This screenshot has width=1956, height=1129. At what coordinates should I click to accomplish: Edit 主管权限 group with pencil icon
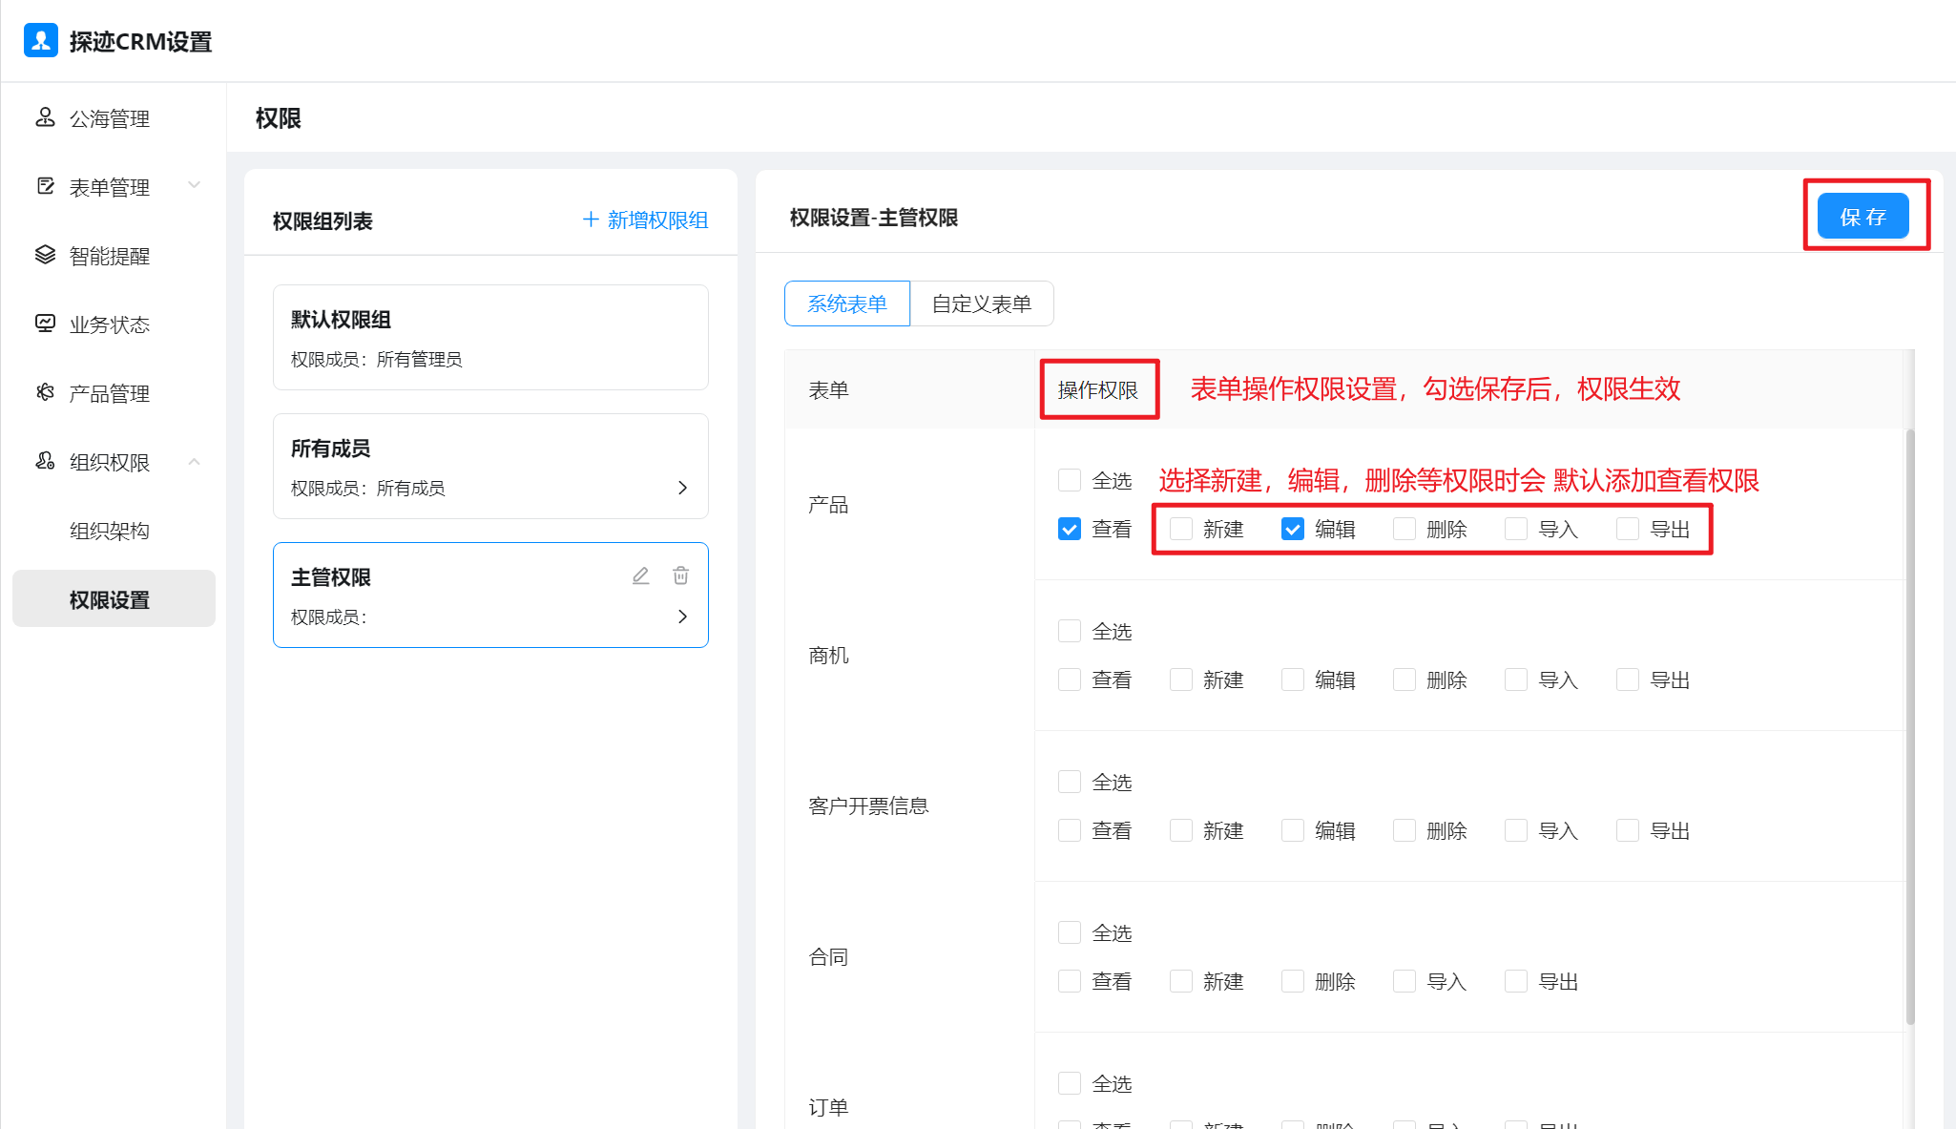tap(640, 575)
